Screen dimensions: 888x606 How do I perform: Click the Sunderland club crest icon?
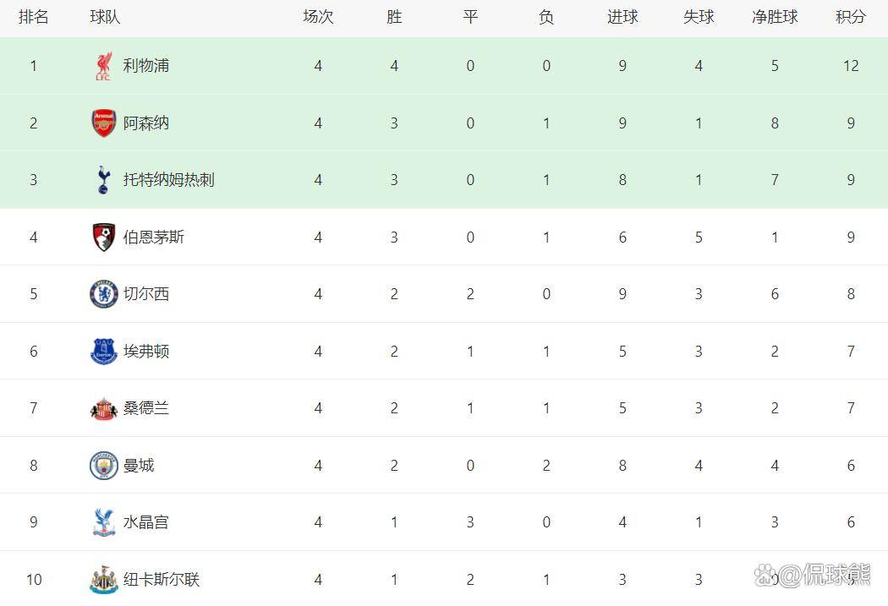click(x=103, y=409)
